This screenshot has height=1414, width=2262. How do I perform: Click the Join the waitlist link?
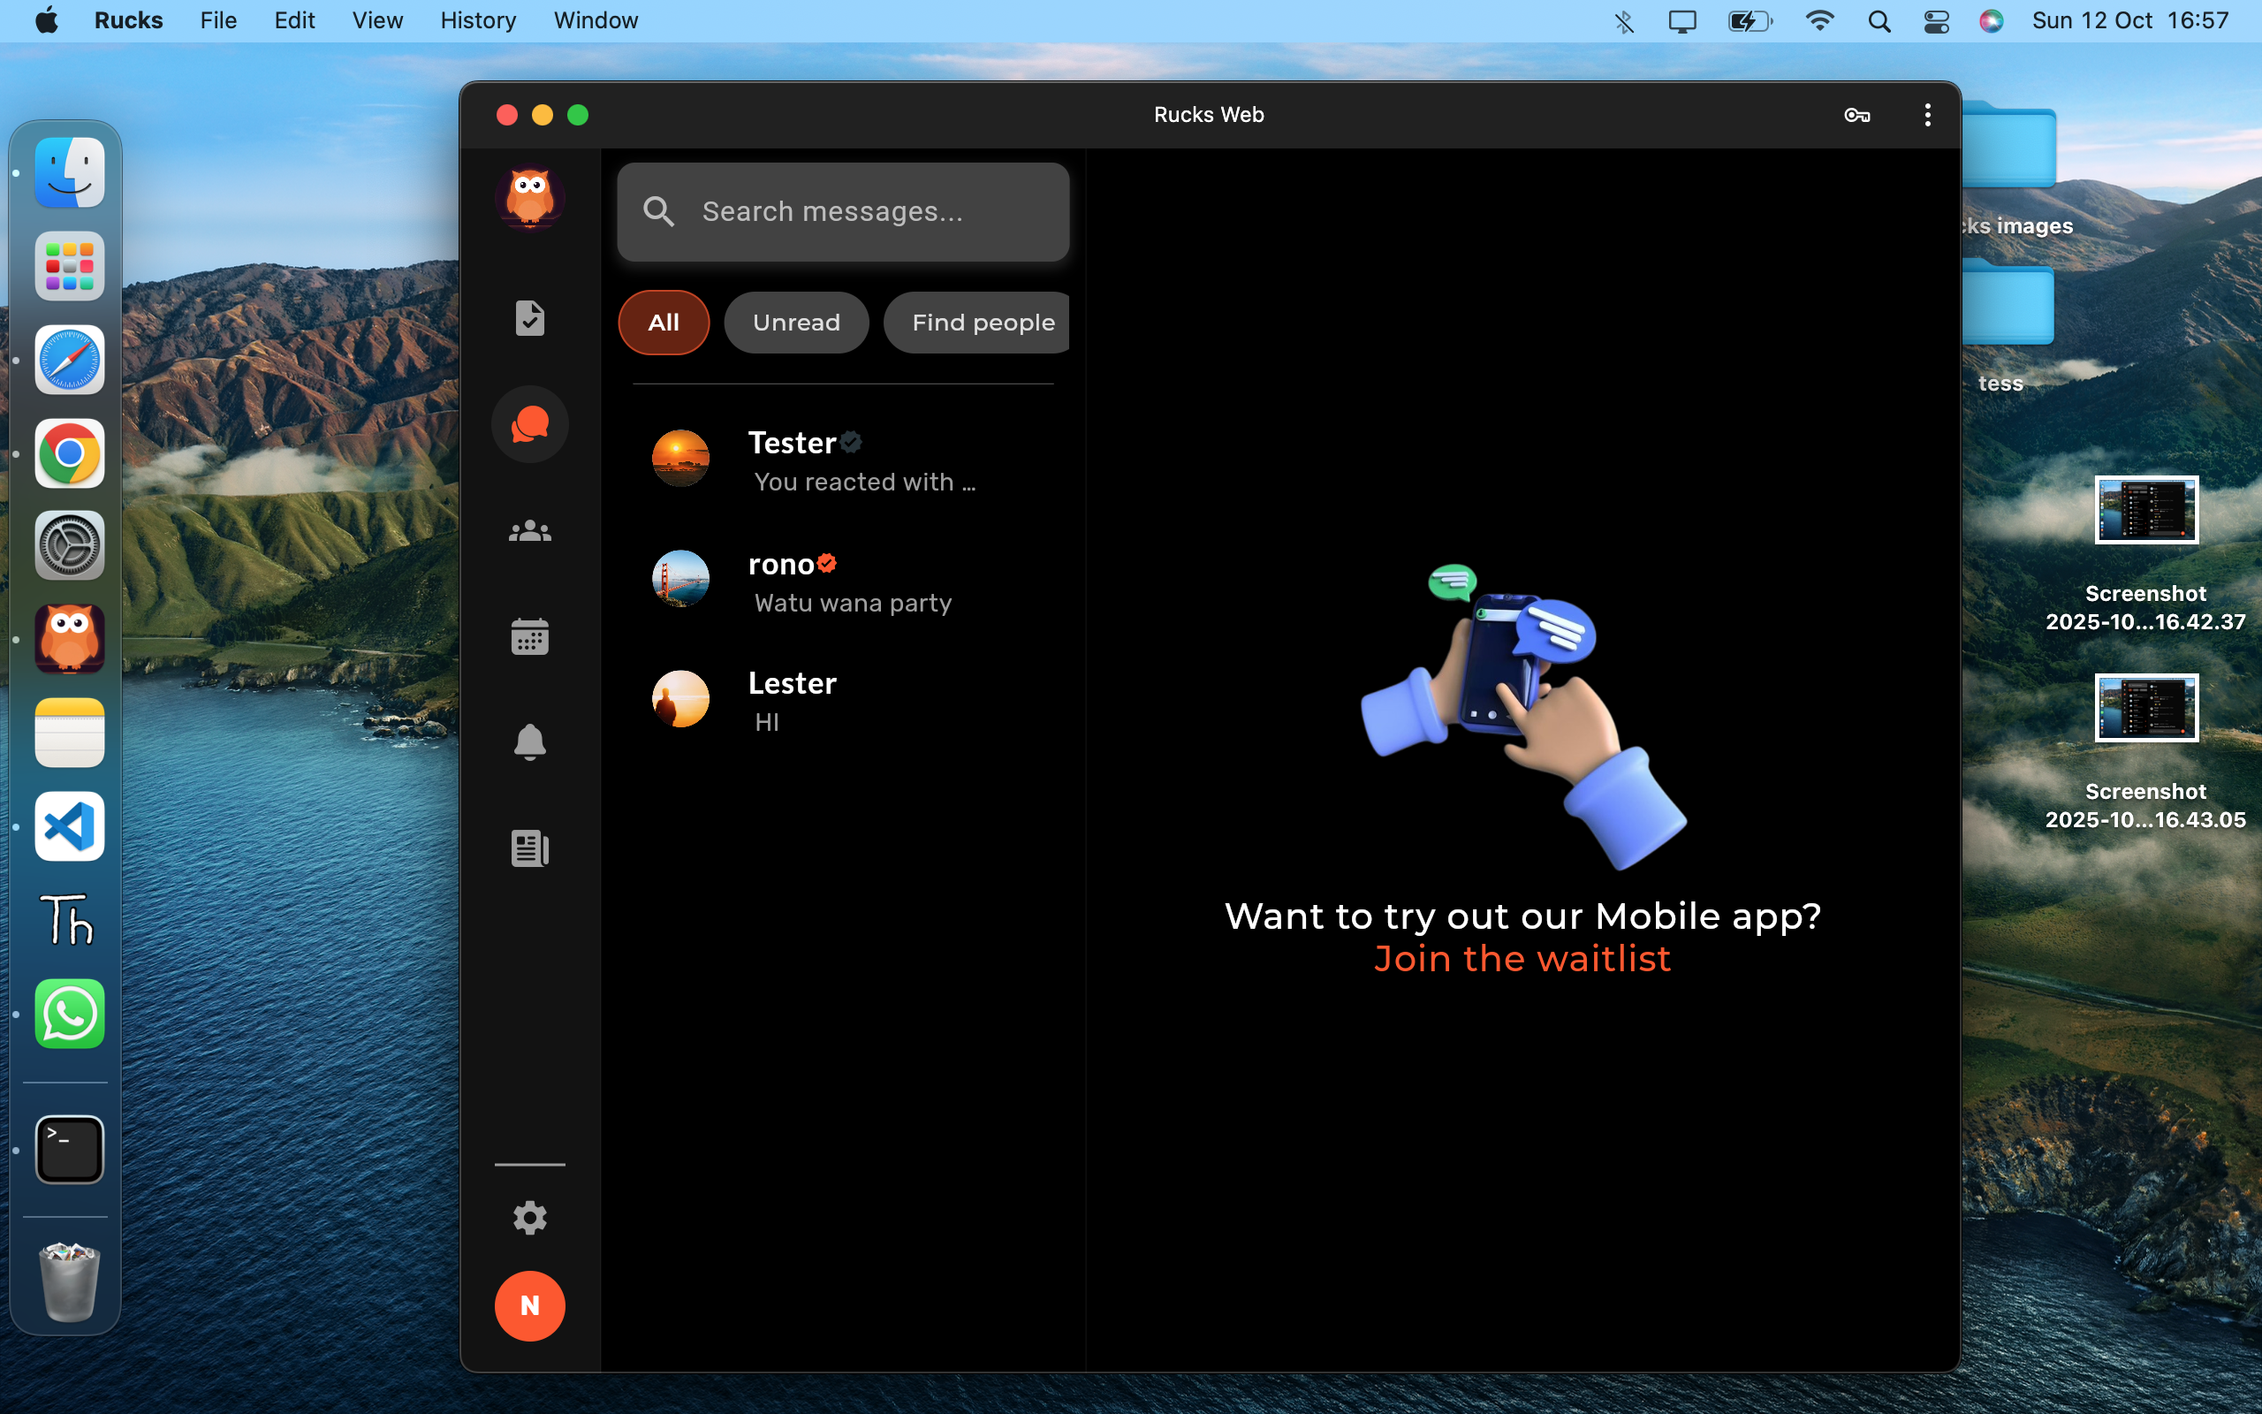pos(1522,959)
